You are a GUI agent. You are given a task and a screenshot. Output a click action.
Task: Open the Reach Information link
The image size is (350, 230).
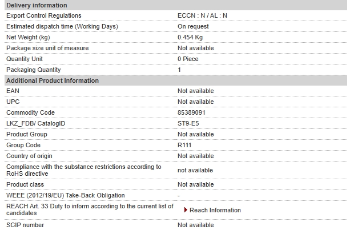215,210
